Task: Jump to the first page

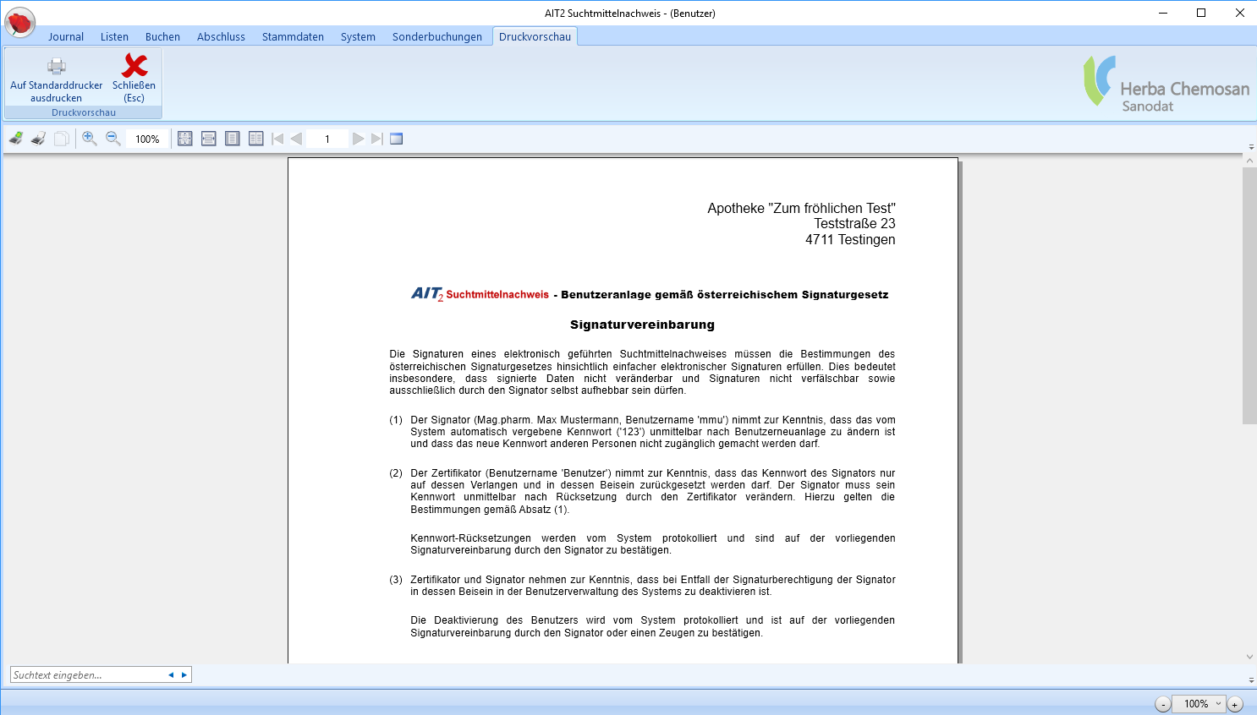Action: click(x=277, y=139)
